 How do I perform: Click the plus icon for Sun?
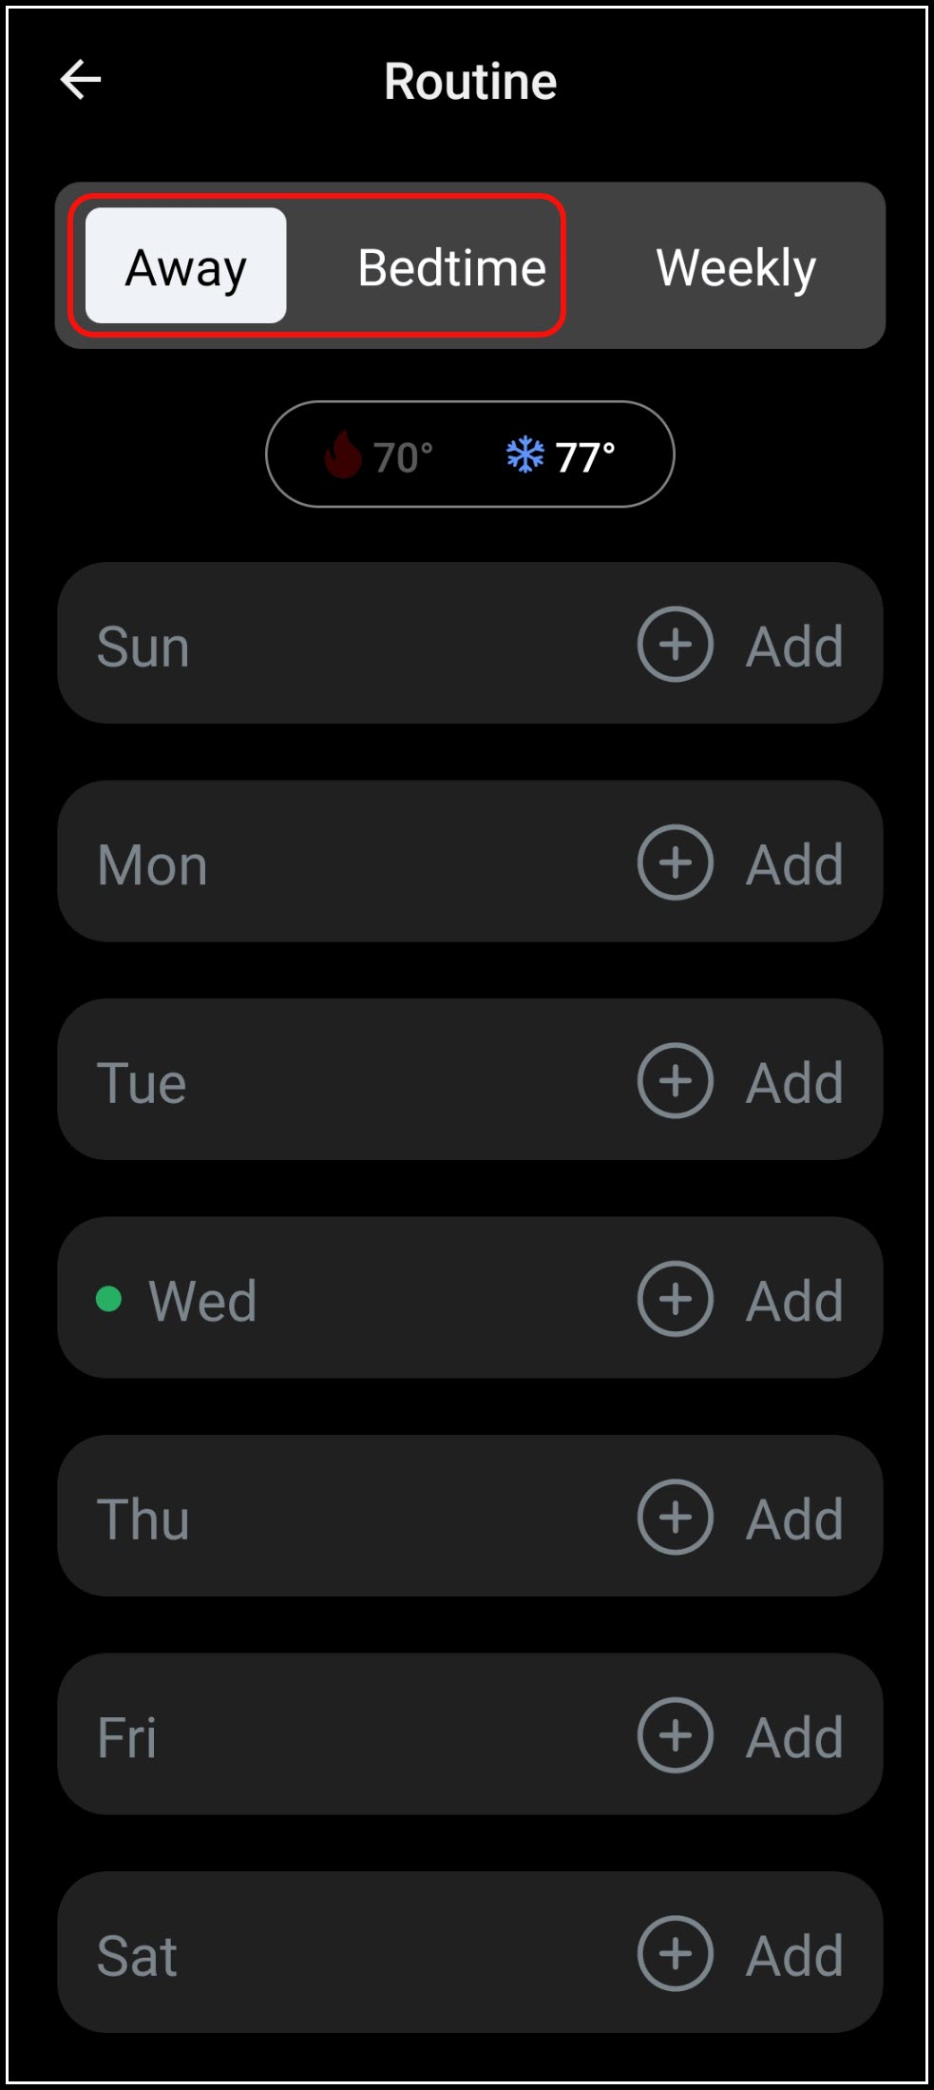coord(676,645)
